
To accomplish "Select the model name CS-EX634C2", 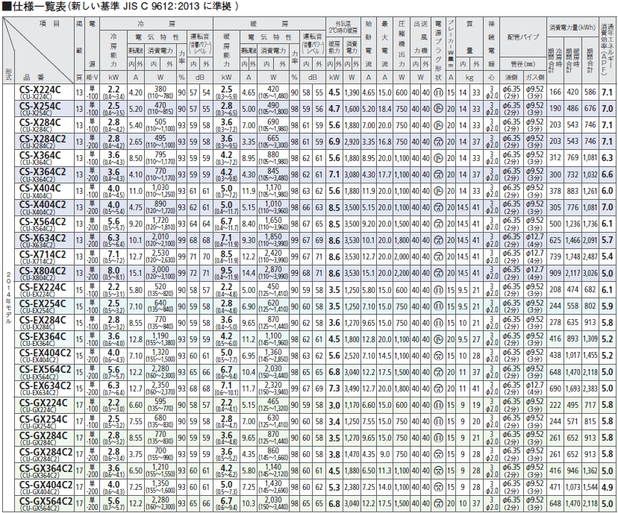I will (46, 385).
